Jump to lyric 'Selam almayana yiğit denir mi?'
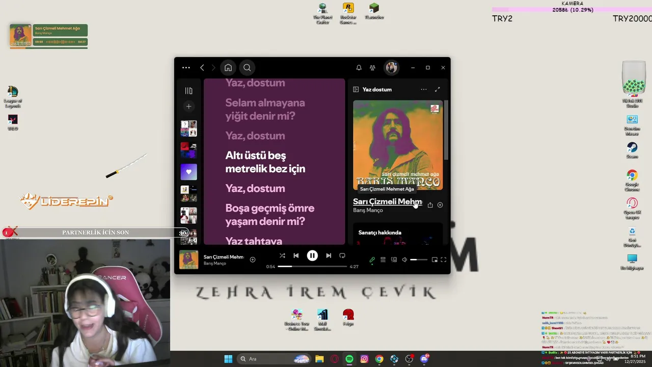This screenshot has width=652, height=367. (265, 109)
